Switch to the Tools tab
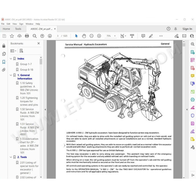 tap(18, 29)
